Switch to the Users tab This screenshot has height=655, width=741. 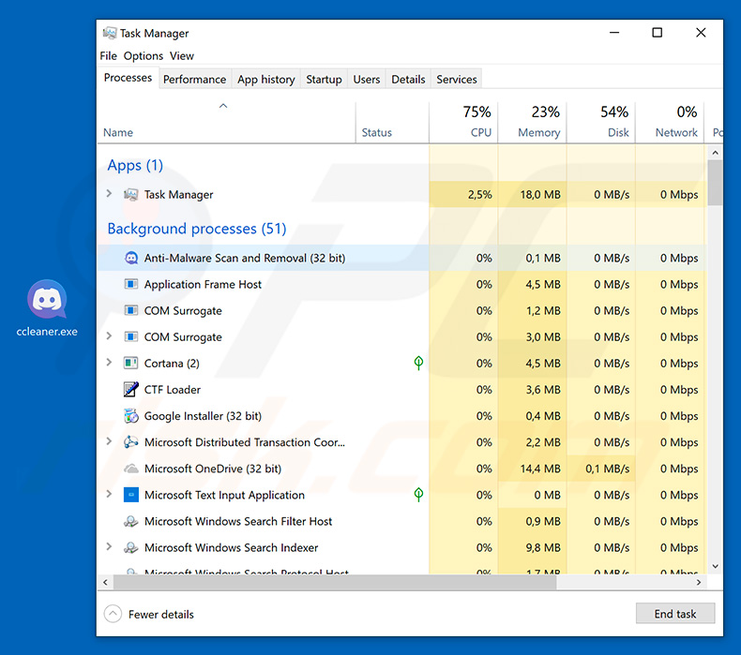click(366, 80)
